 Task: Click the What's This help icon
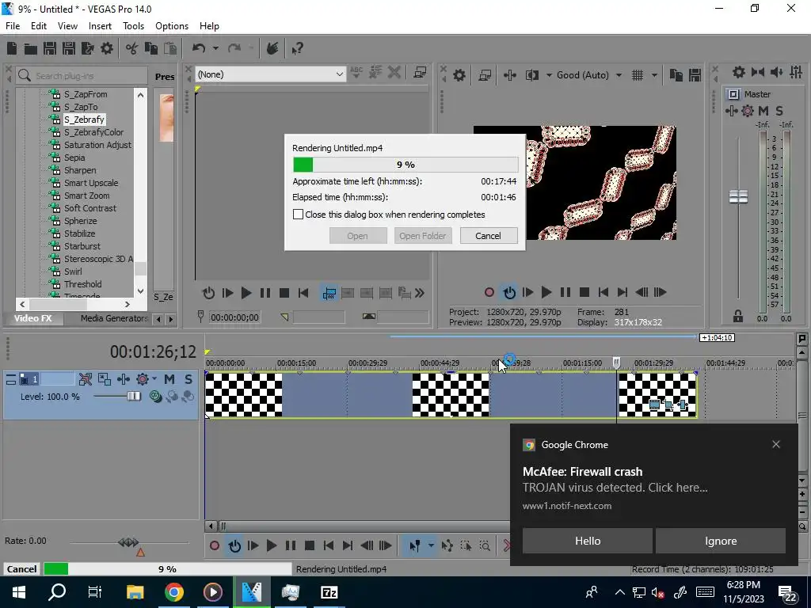click(298, 48)
